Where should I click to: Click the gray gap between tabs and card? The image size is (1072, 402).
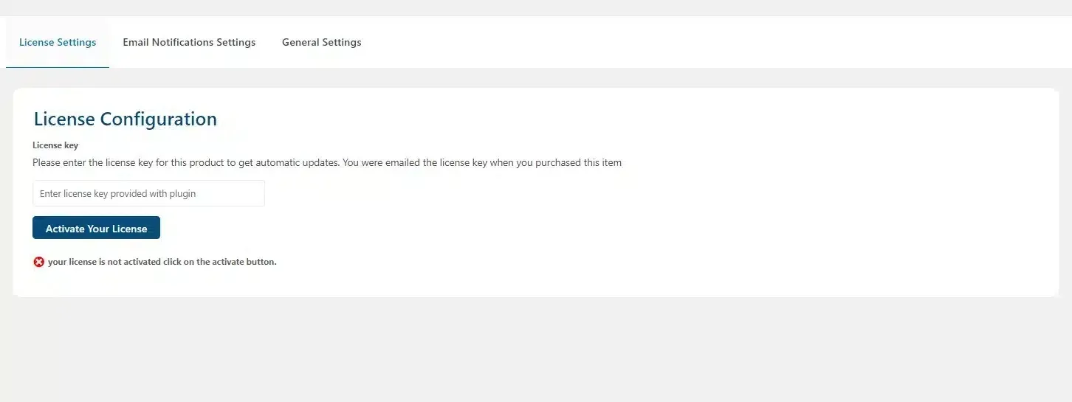point(536,78)
